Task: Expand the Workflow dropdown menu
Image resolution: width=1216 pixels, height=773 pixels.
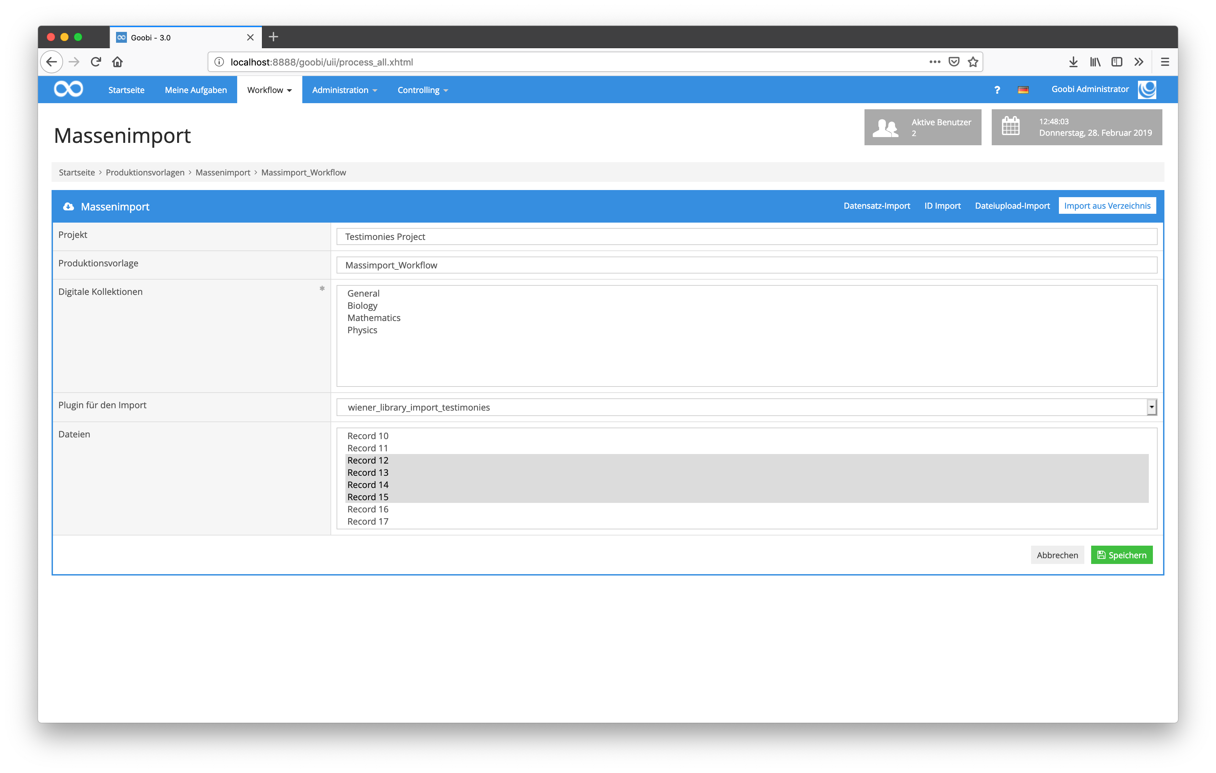Action: 269,90
